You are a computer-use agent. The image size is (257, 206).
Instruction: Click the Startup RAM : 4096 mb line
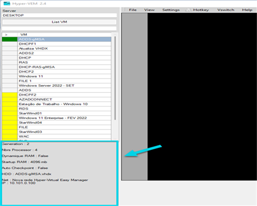25,162
